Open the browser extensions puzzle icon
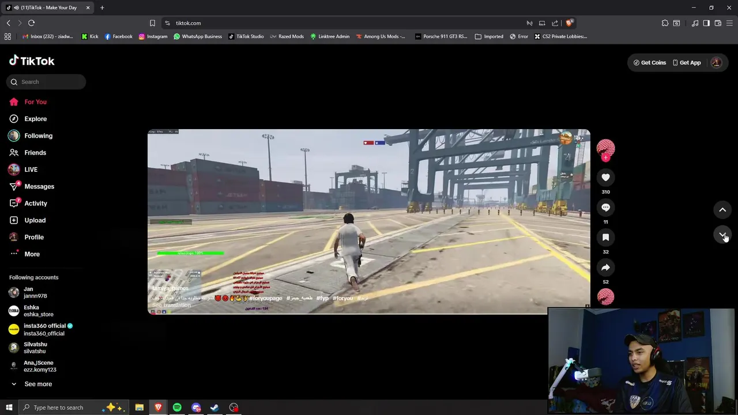 (x=665, y=23)
